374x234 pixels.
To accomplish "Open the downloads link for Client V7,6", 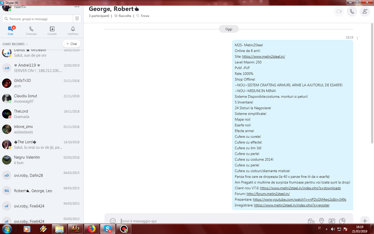I will [300, 188].
